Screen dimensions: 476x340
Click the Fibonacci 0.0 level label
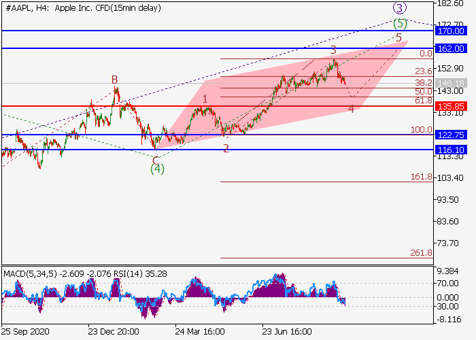(426, 54)
